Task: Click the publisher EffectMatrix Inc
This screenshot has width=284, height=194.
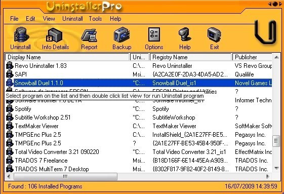Action: click(254, 152)
